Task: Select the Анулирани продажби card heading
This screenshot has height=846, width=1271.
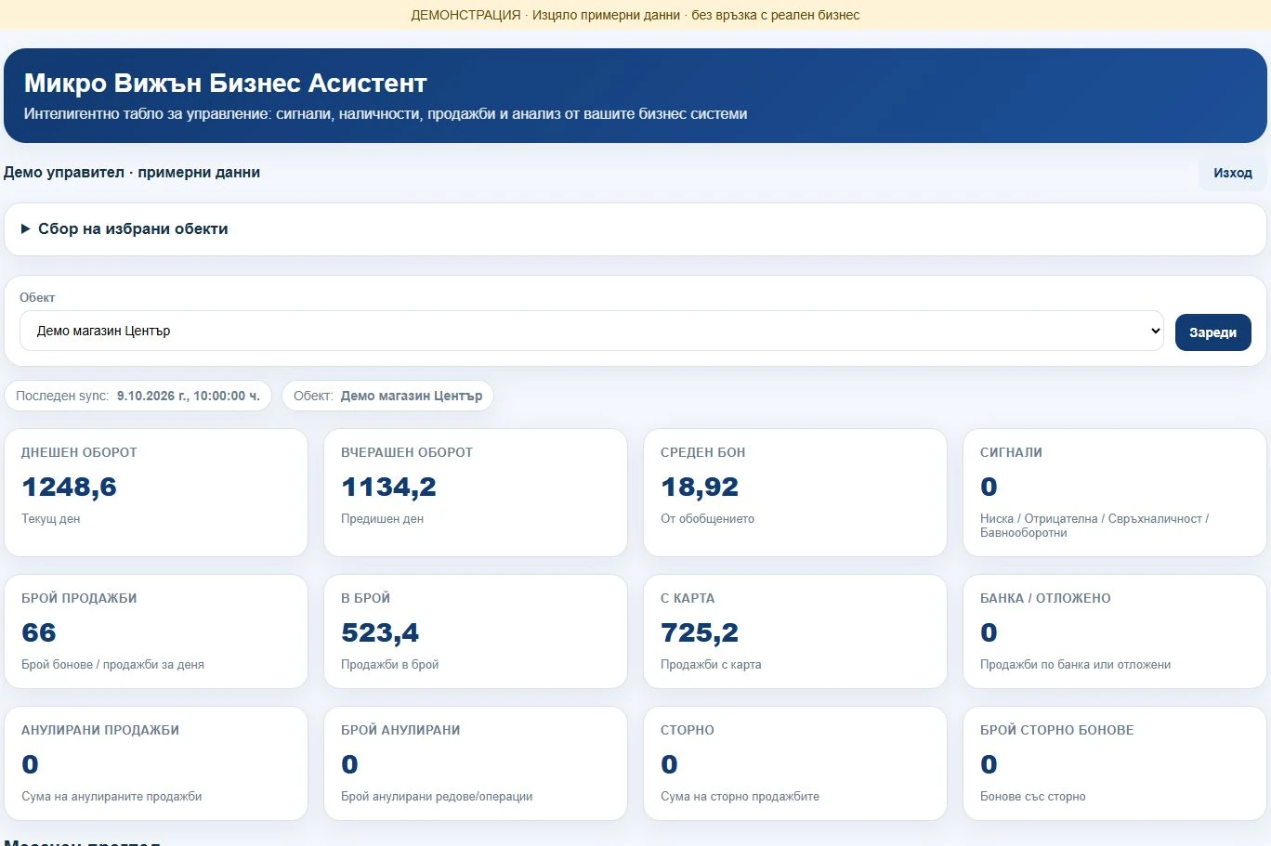Action: (x=100, y=730)
